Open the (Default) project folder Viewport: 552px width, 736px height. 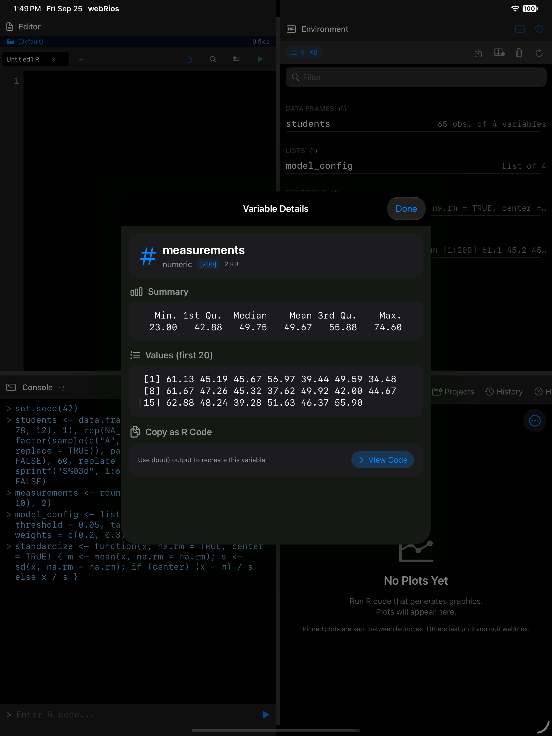click(25, 42)
